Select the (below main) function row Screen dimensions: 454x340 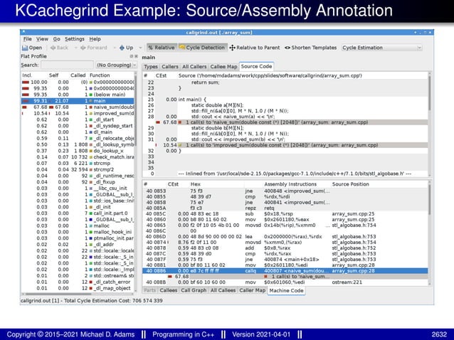coord(78,95)
